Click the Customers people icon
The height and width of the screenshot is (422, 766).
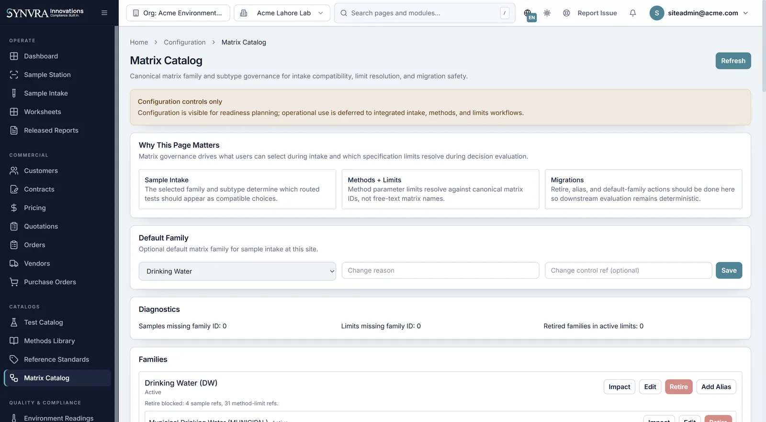(14, 171)
